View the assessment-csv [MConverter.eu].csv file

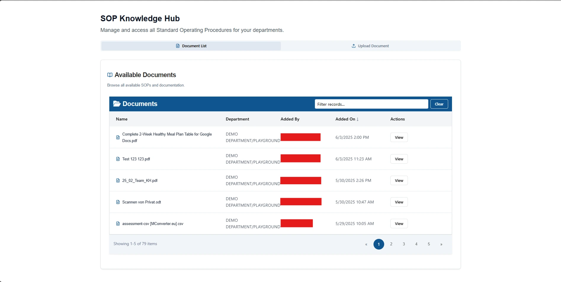pos(399,224)
